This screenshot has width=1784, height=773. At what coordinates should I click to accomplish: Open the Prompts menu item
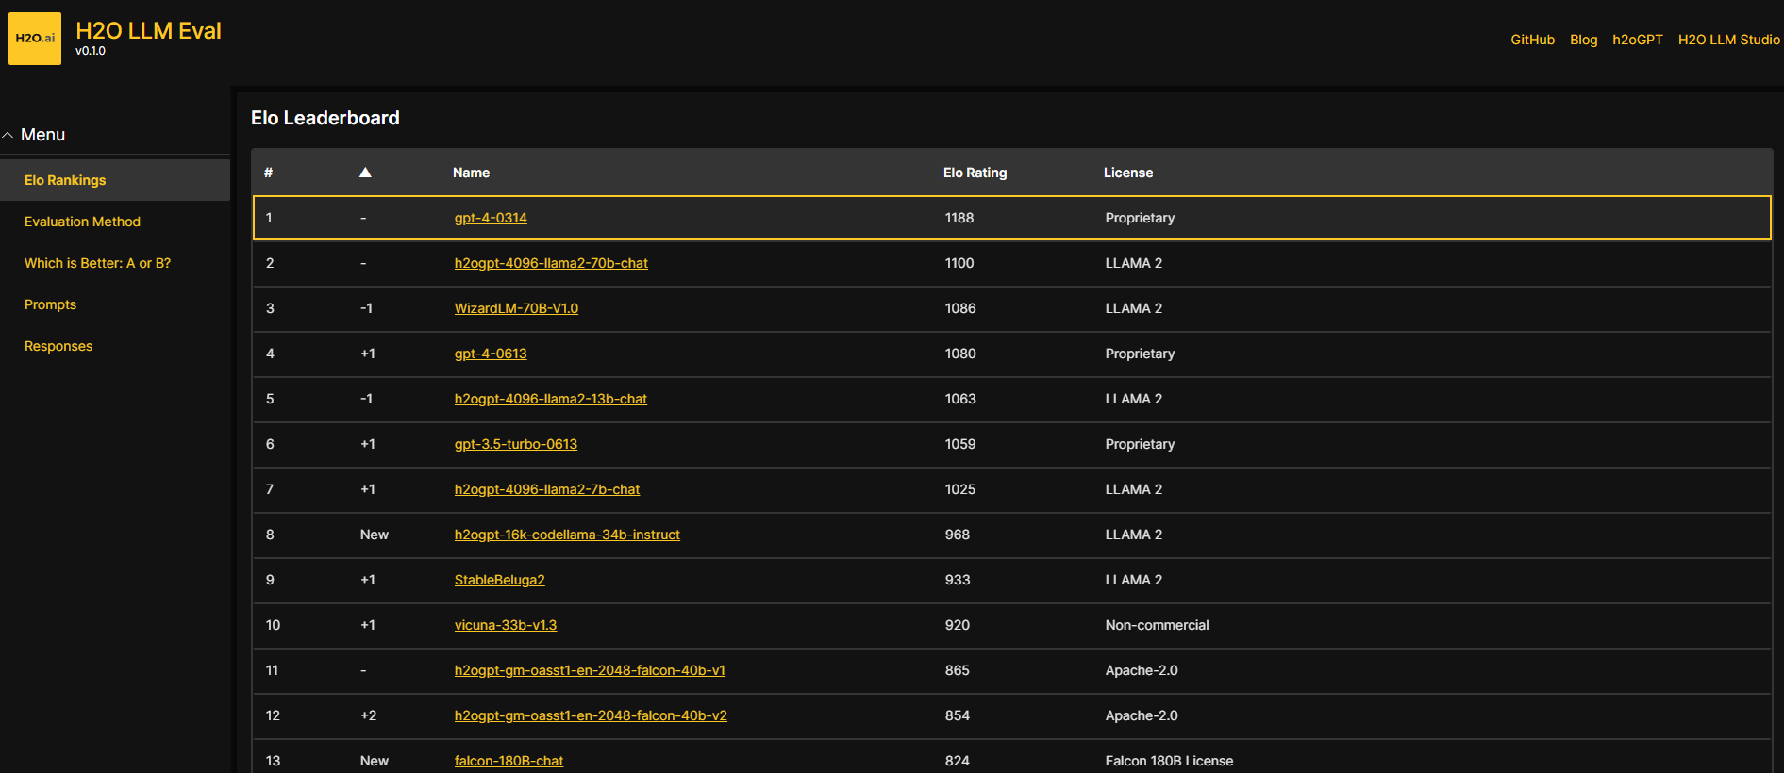pyautogui.click(x=50, y=304)
